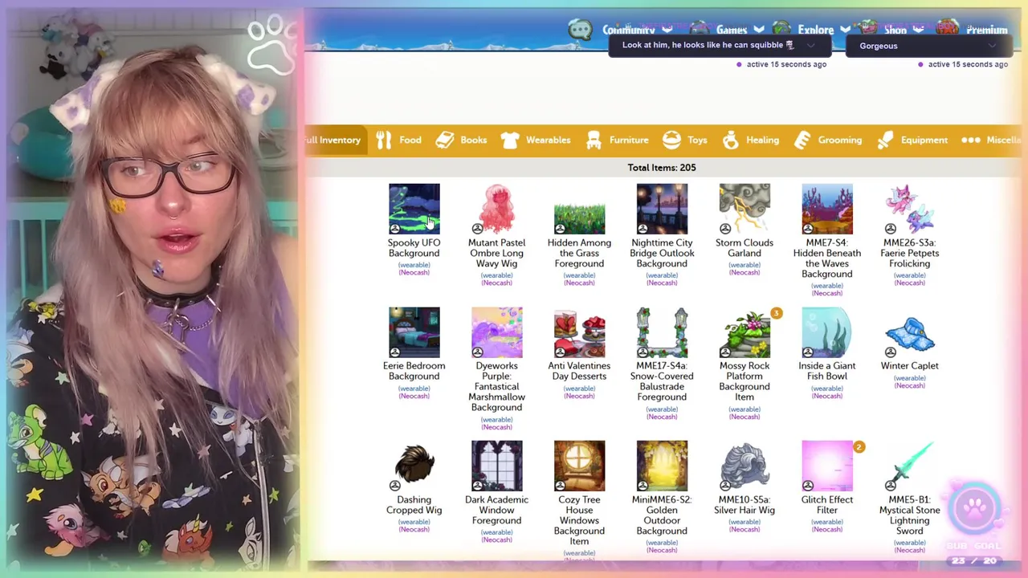
Task: Select the Winter Caplet item
Action: pyautogui.click(x=910, y=332)
